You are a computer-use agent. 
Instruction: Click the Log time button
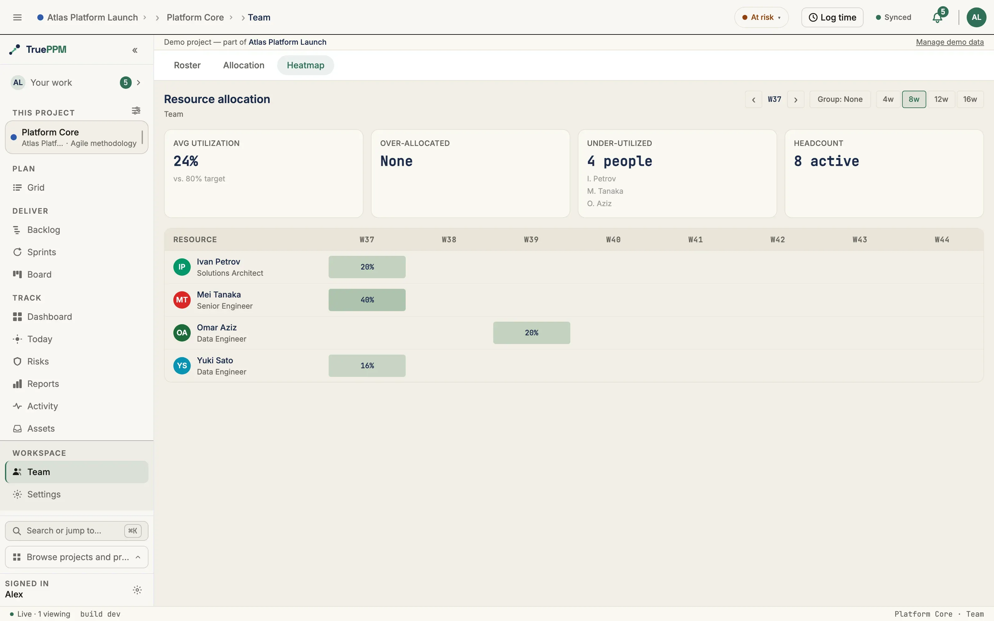tap(832, 17)
